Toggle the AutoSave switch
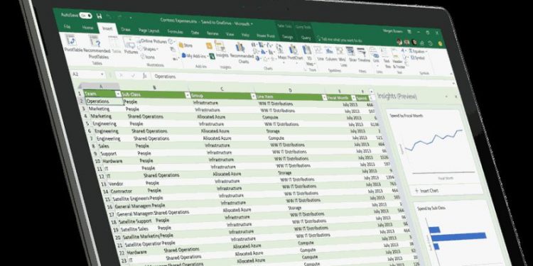 [x=85, y=15]
